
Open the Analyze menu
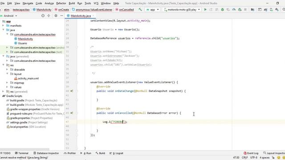[49, 3]
